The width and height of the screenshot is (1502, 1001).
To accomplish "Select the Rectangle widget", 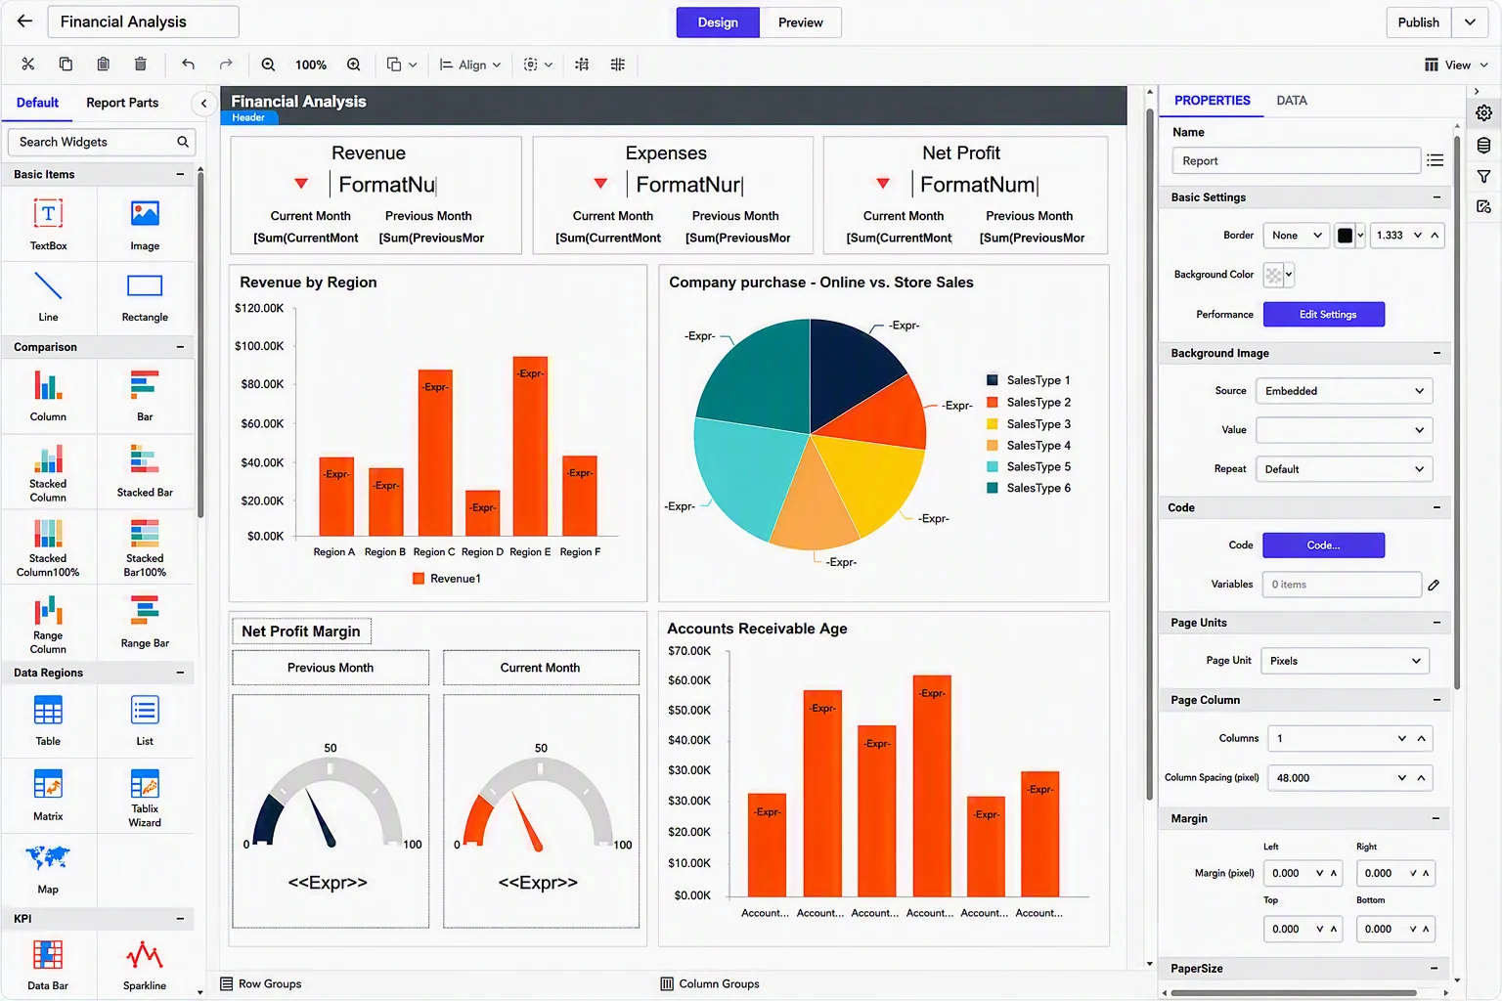I will 145,297.
